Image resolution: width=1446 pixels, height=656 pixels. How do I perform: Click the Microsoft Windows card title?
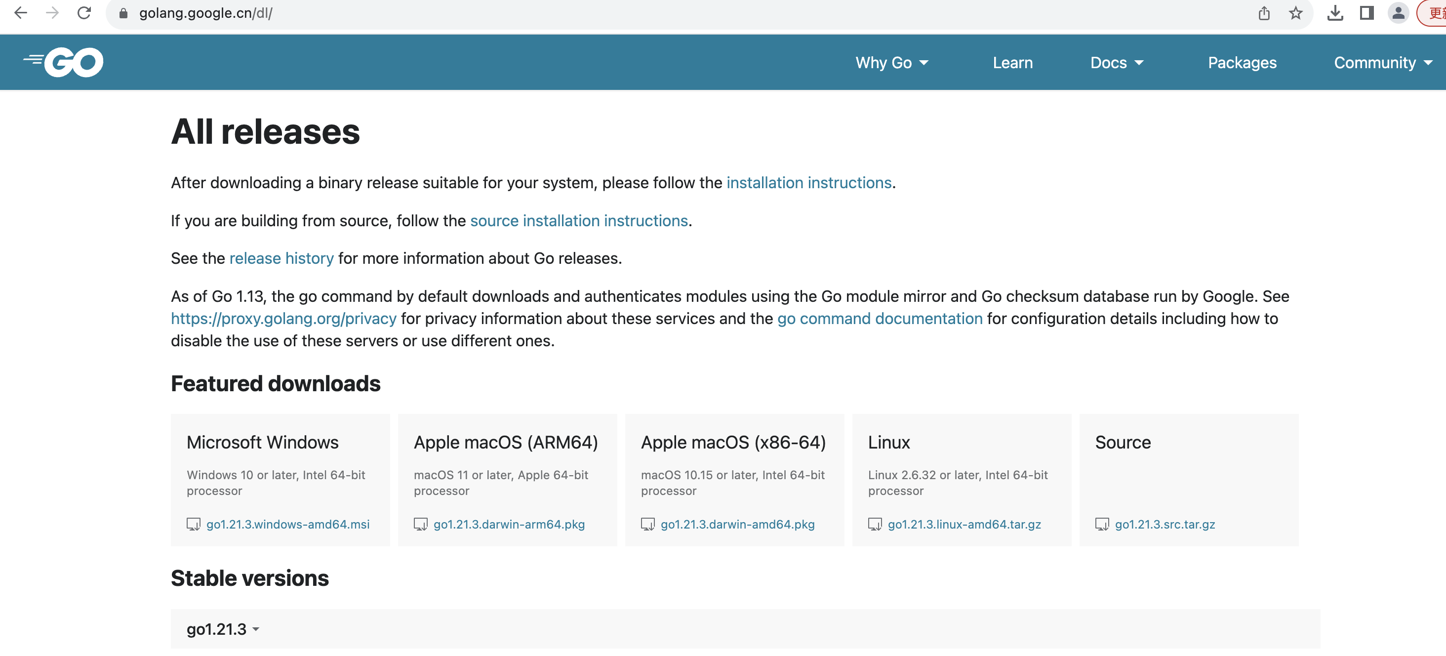tap(262, 443)
